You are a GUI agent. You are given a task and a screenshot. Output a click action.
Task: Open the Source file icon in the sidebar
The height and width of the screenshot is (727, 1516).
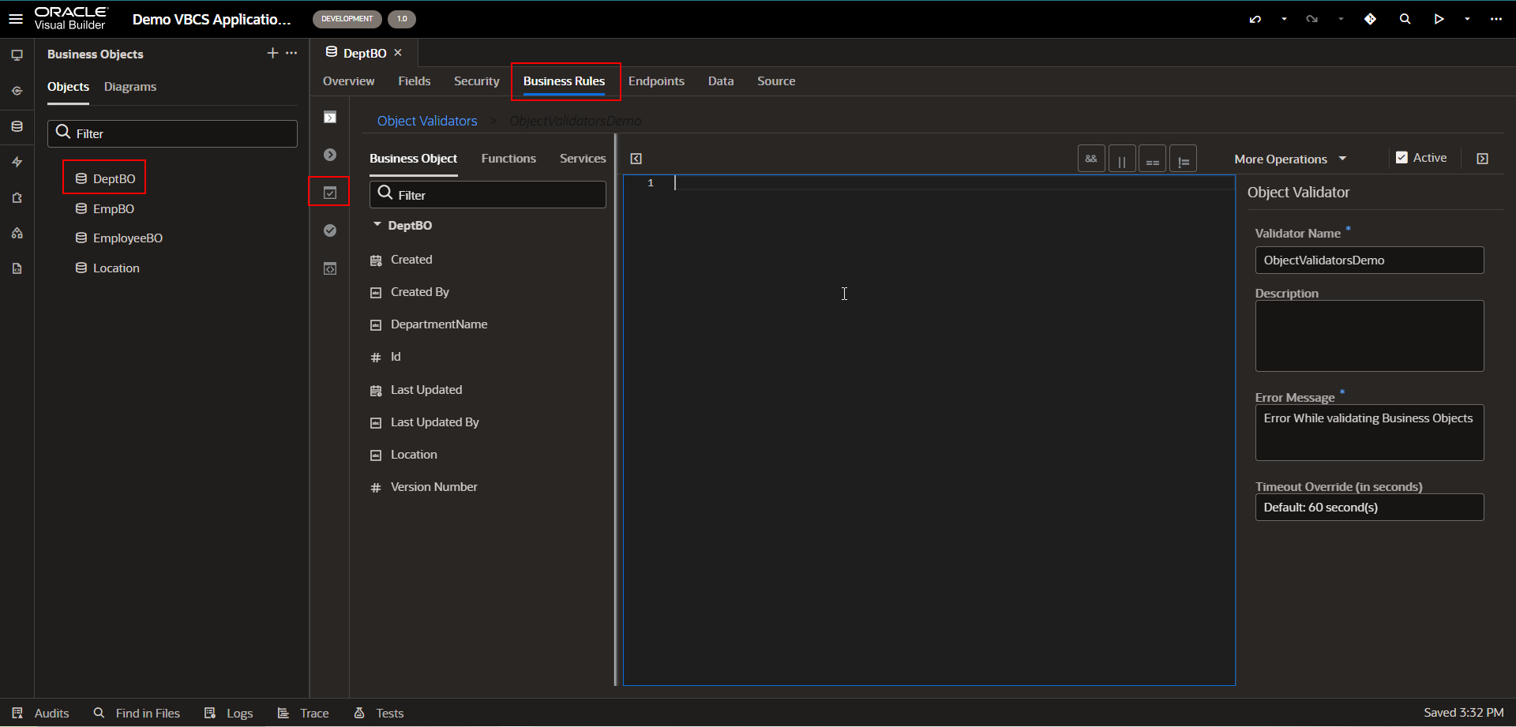[17, 268]
